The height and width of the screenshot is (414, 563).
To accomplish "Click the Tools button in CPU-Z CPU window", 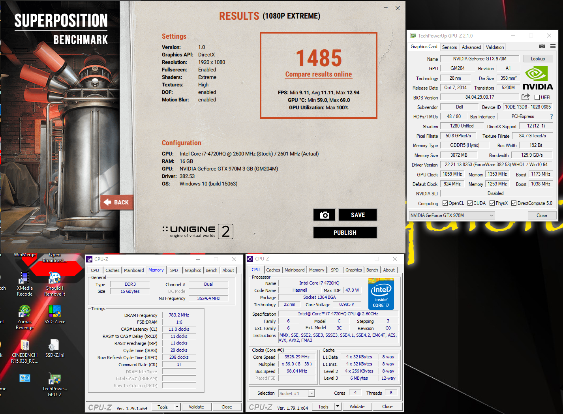I will click(323, 407).
